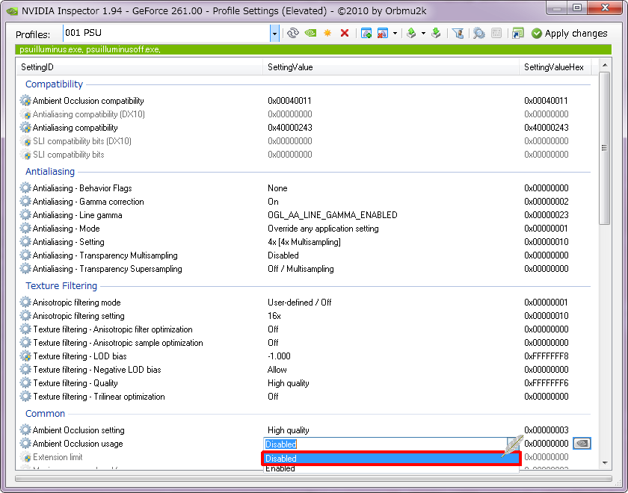Click the value Override any application setting
The image size is (628, 493).
pos(323,229)
